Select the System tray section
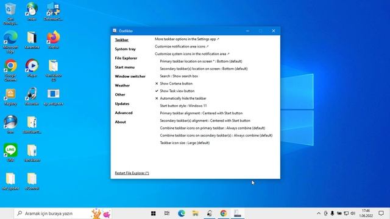Image resolution: width=390 pixels, height=219 pixels. pyautogui.click(x=125, y=49)
